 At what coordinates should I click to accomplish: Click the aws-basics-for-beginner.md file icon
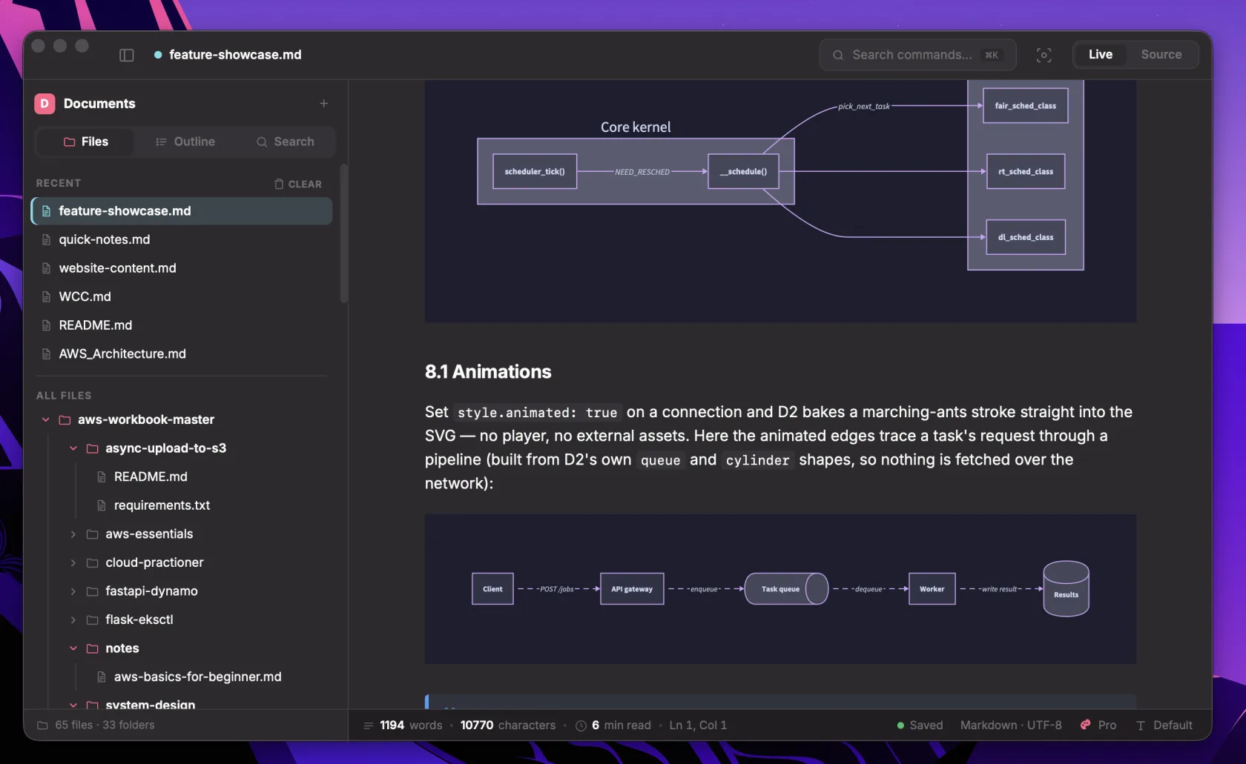[102, 677]
